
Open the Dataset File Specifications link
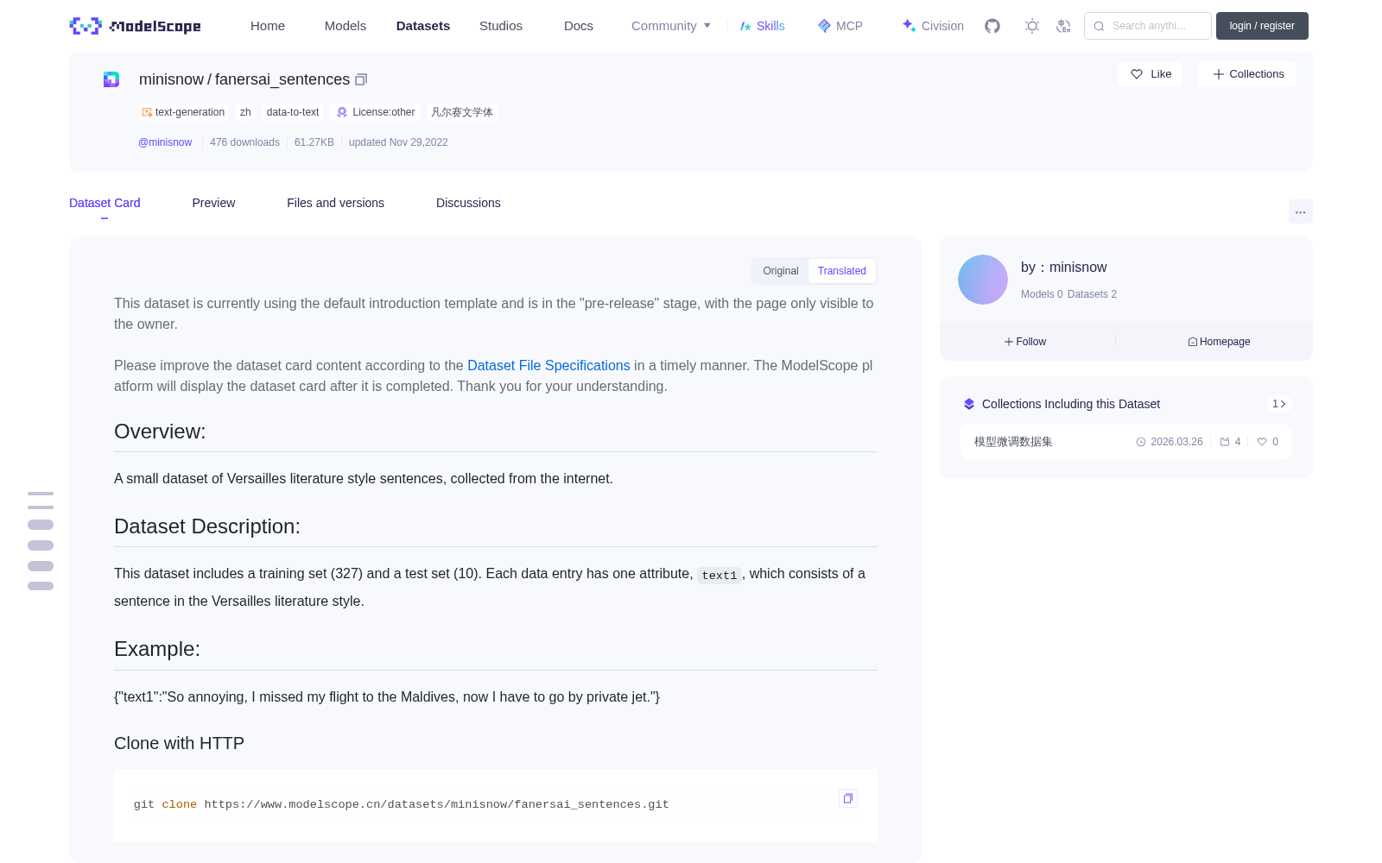point(548,365)
